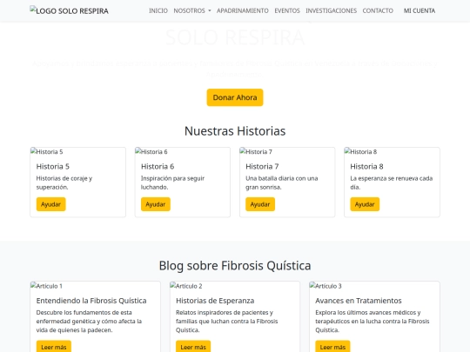Expand the NOSOTROS dropdown menu
This screenshot has width=470, height=352.
click(192, 10)
